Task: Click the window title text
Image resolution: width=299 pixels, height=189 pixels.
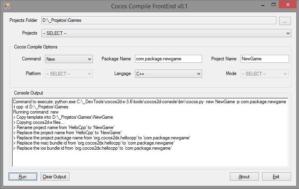Action: (x=149, y=6)
